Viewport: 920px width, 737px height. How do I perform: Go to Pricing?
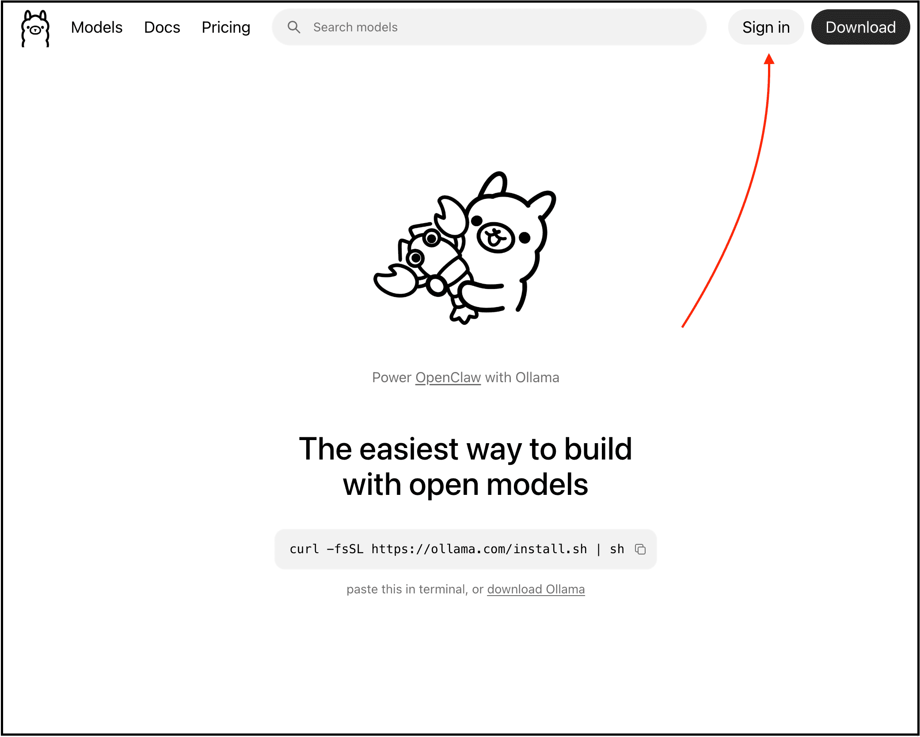click(226, 27)
